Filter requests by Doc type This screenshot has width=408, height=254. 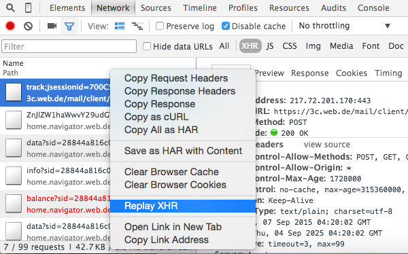[396, 46]
